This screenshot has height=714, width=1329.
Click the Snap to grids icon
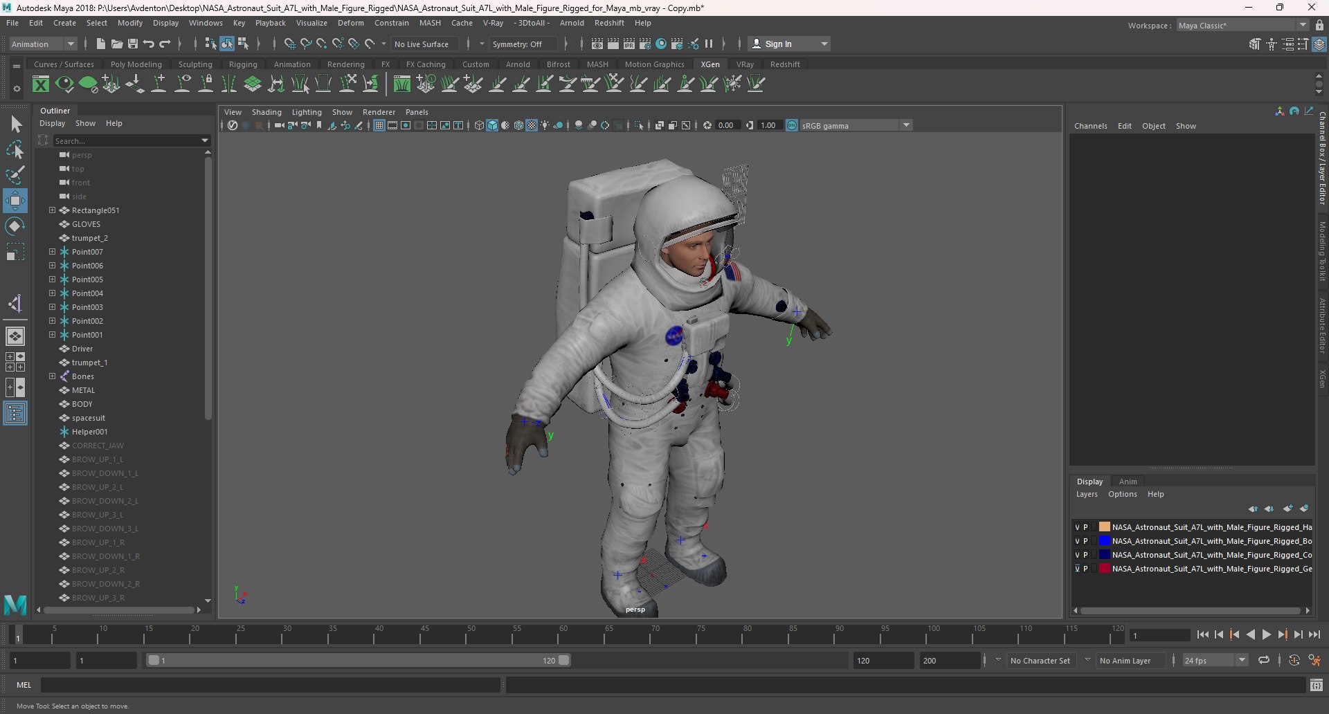tap(290, 44)
